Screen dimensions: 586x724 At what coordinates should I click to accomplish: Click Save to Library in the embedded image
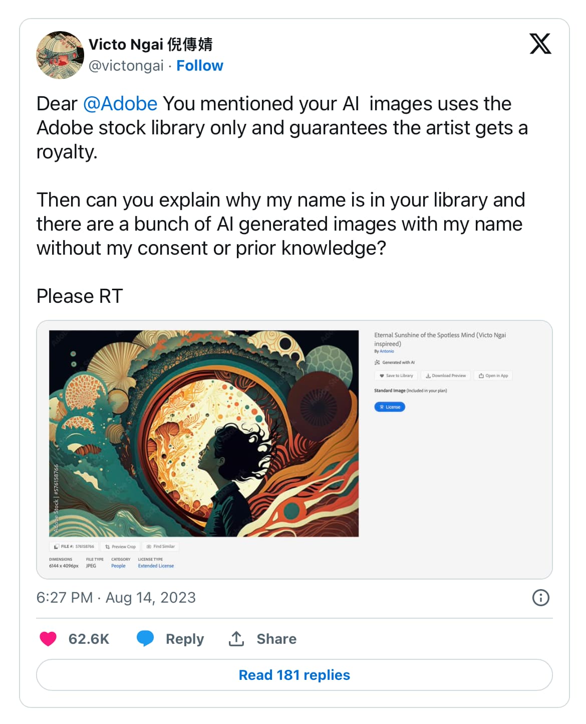pyautogui.click(x=396, y=376)
